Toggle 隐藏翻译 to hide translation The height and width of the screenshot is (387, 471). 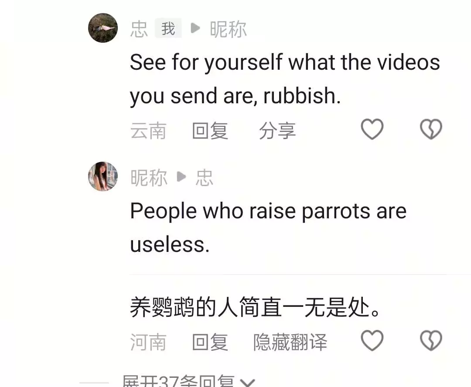[290, 342]
